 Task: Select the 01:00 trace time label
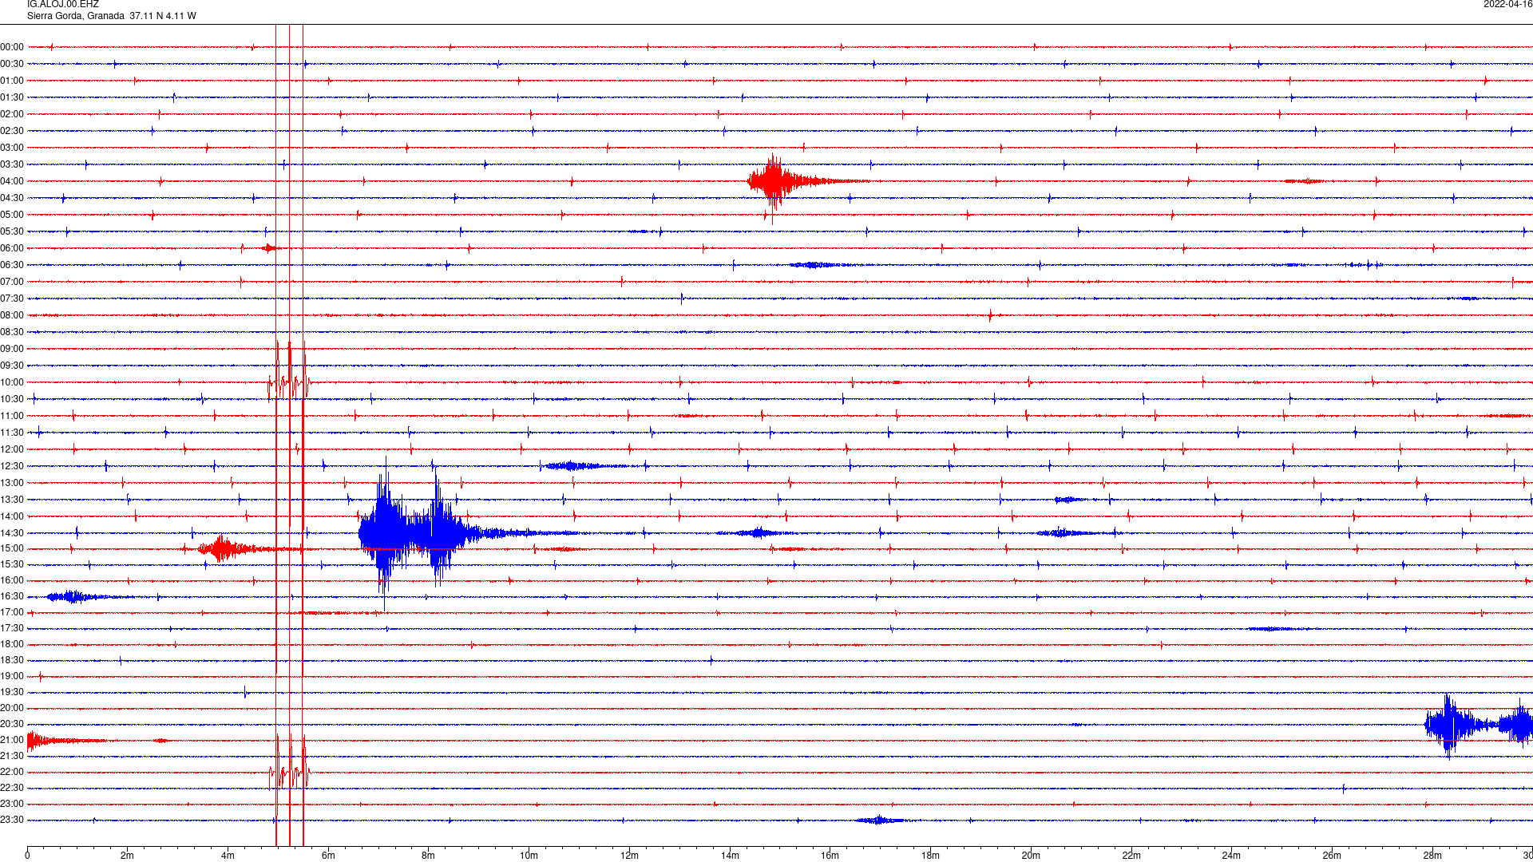coord(12,81)
